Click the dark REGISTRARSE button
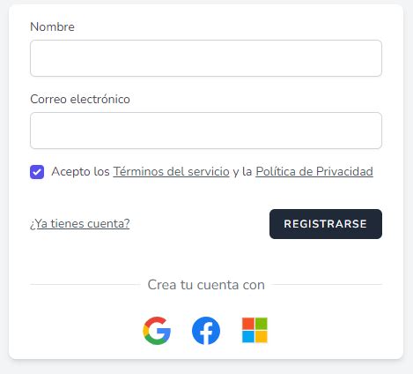The height and width of the screenshot is (374, 413). [326, 224]
